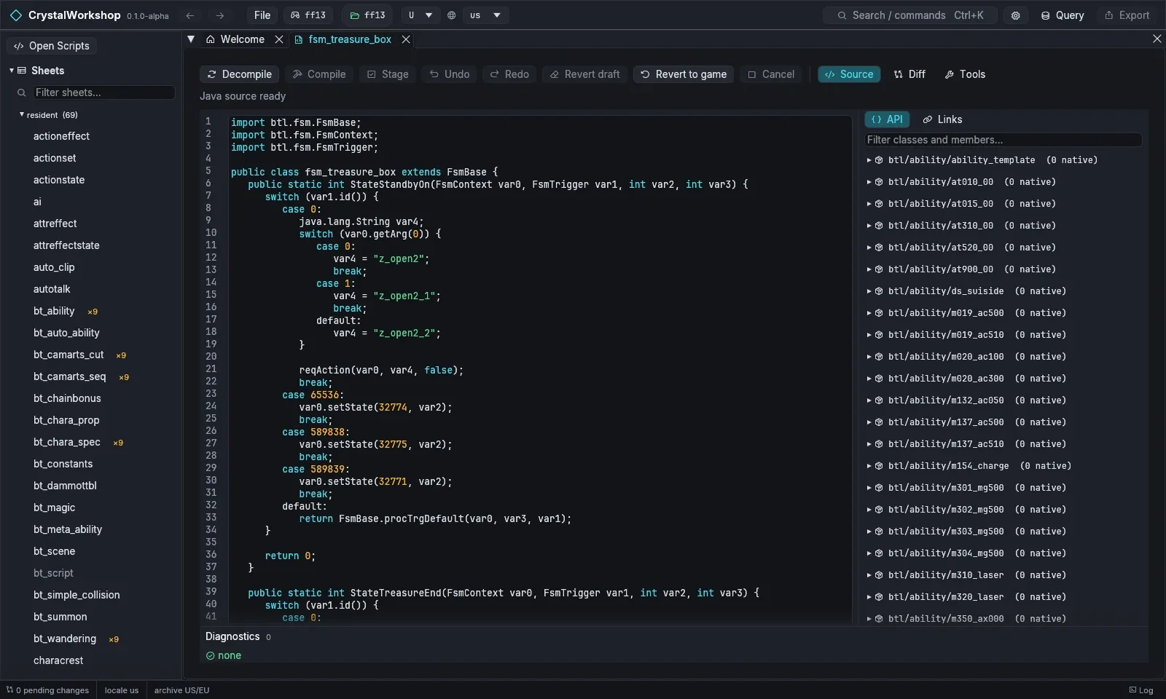Select the API tab
Image resolution: width=1166 pixels, height=699 pixels.
coord(887,119)
